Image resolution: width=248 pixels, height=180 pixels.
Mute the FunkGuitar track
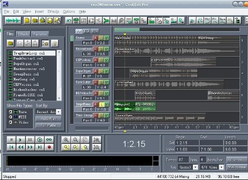coord(107,82)
